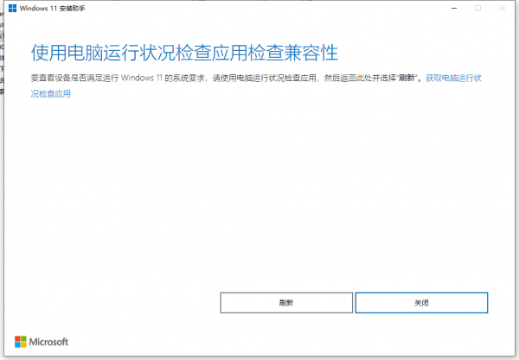Click the 关闭 (Close) button
519x360 pixels.
421,302
